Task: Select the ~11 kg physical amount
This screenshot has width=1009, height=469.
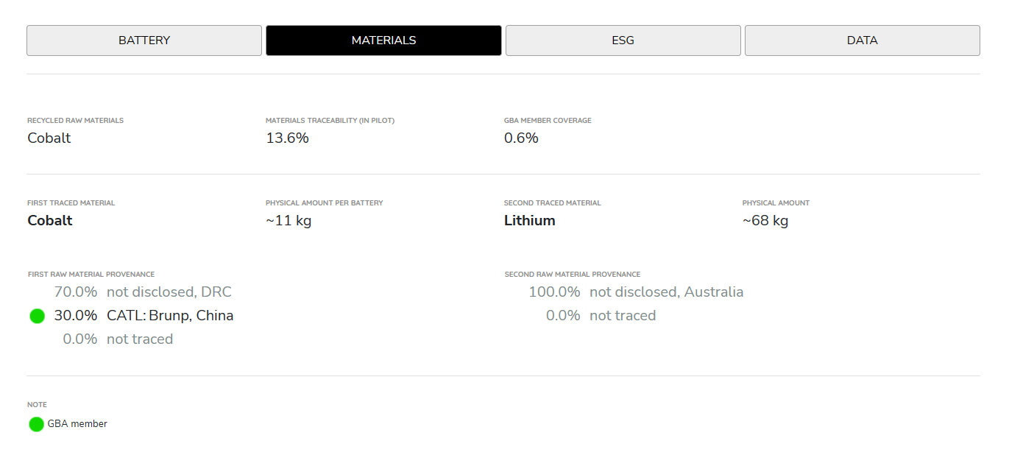Action: (288, 220)
